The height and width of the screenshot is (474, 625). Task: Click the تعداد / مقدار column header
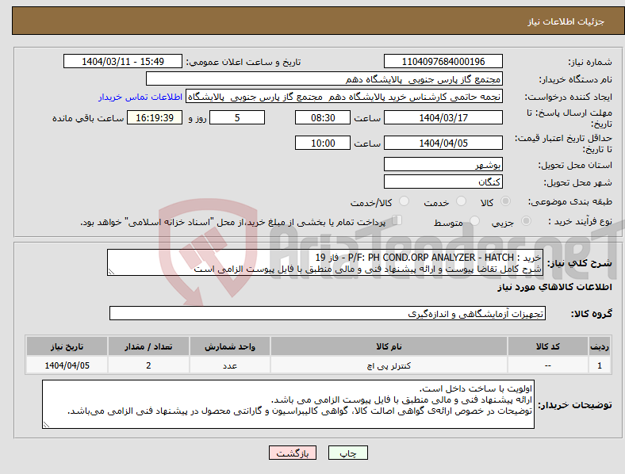[148, 346]
